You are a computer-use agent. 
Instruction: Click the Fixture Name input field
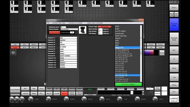coord(69,29)
